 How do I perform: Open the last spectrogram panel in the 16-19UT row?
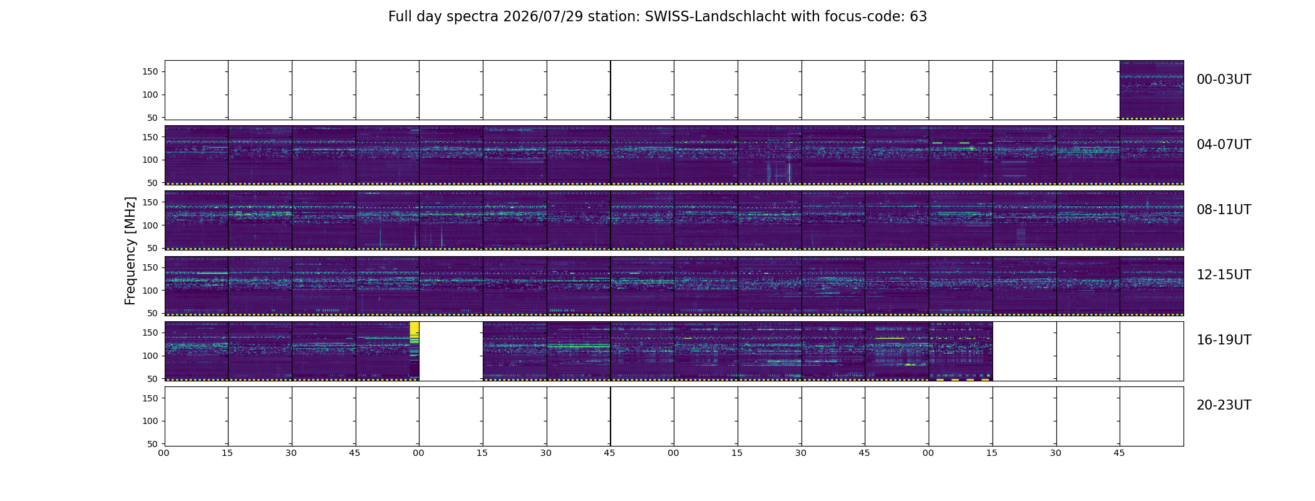point(961,351)
